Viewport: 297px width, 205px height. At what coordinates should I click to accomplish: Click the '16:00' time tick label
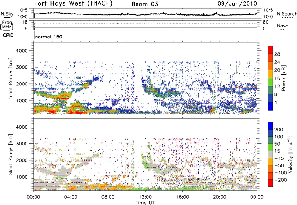pyautogui.click(x=182, y=197)
